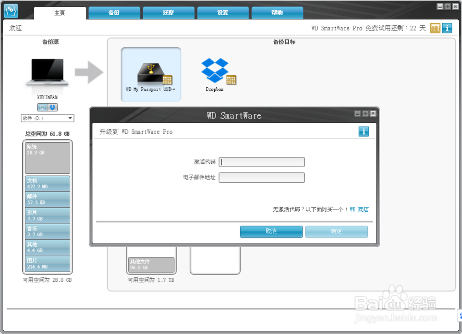Click the KEVINFAN computer backup source icon
This screenshot has width=462, height=334.
[47, 72]
